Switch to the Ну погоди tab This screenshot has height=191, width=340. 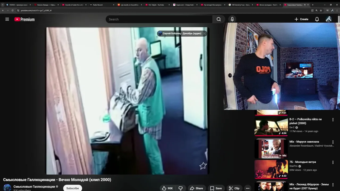pos(214,5)
